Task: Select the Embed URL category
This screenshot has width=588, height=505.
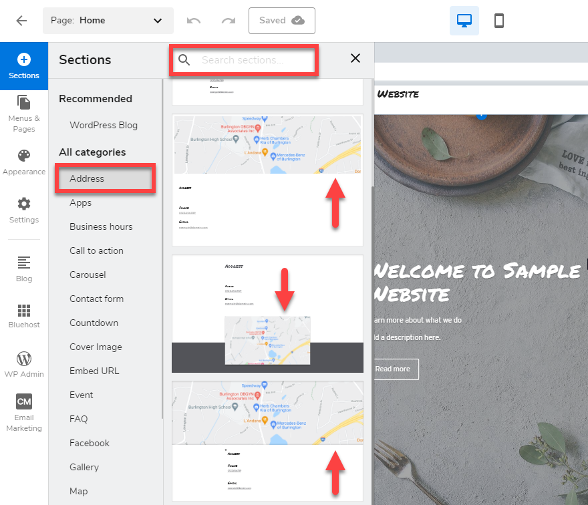Action: tap(94, 371)
